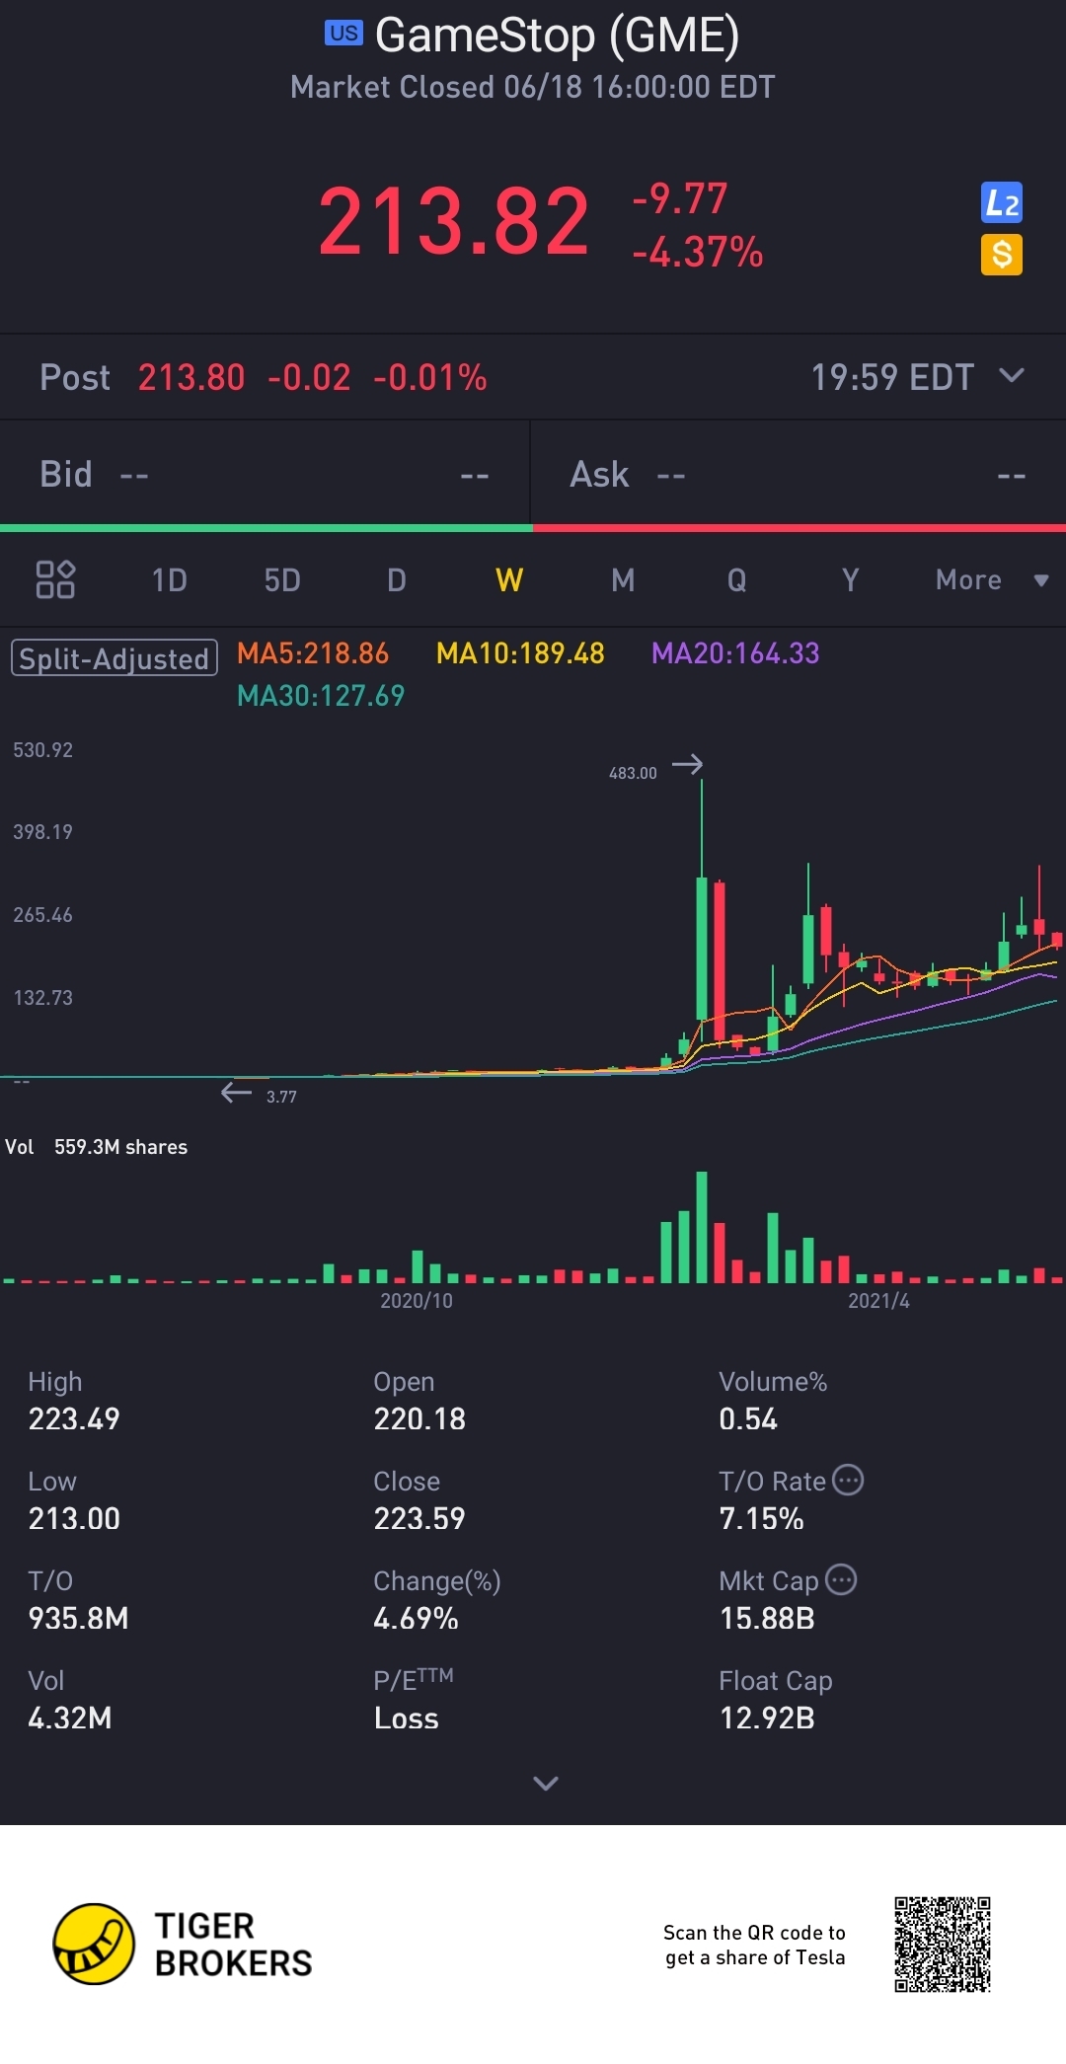
Task: Tap the 213.82 last price
Action: 454,221
